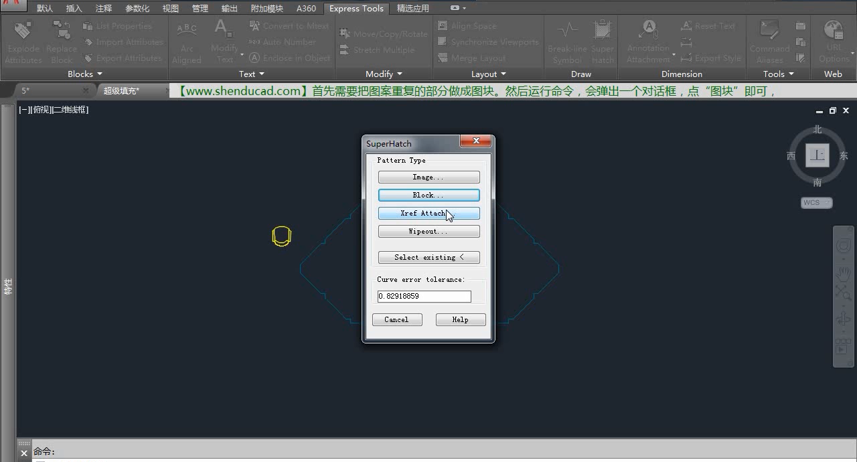Click the Block... button in SuperHatch
The width and height of the screenshot is (857, 462).
coord(429,196)
